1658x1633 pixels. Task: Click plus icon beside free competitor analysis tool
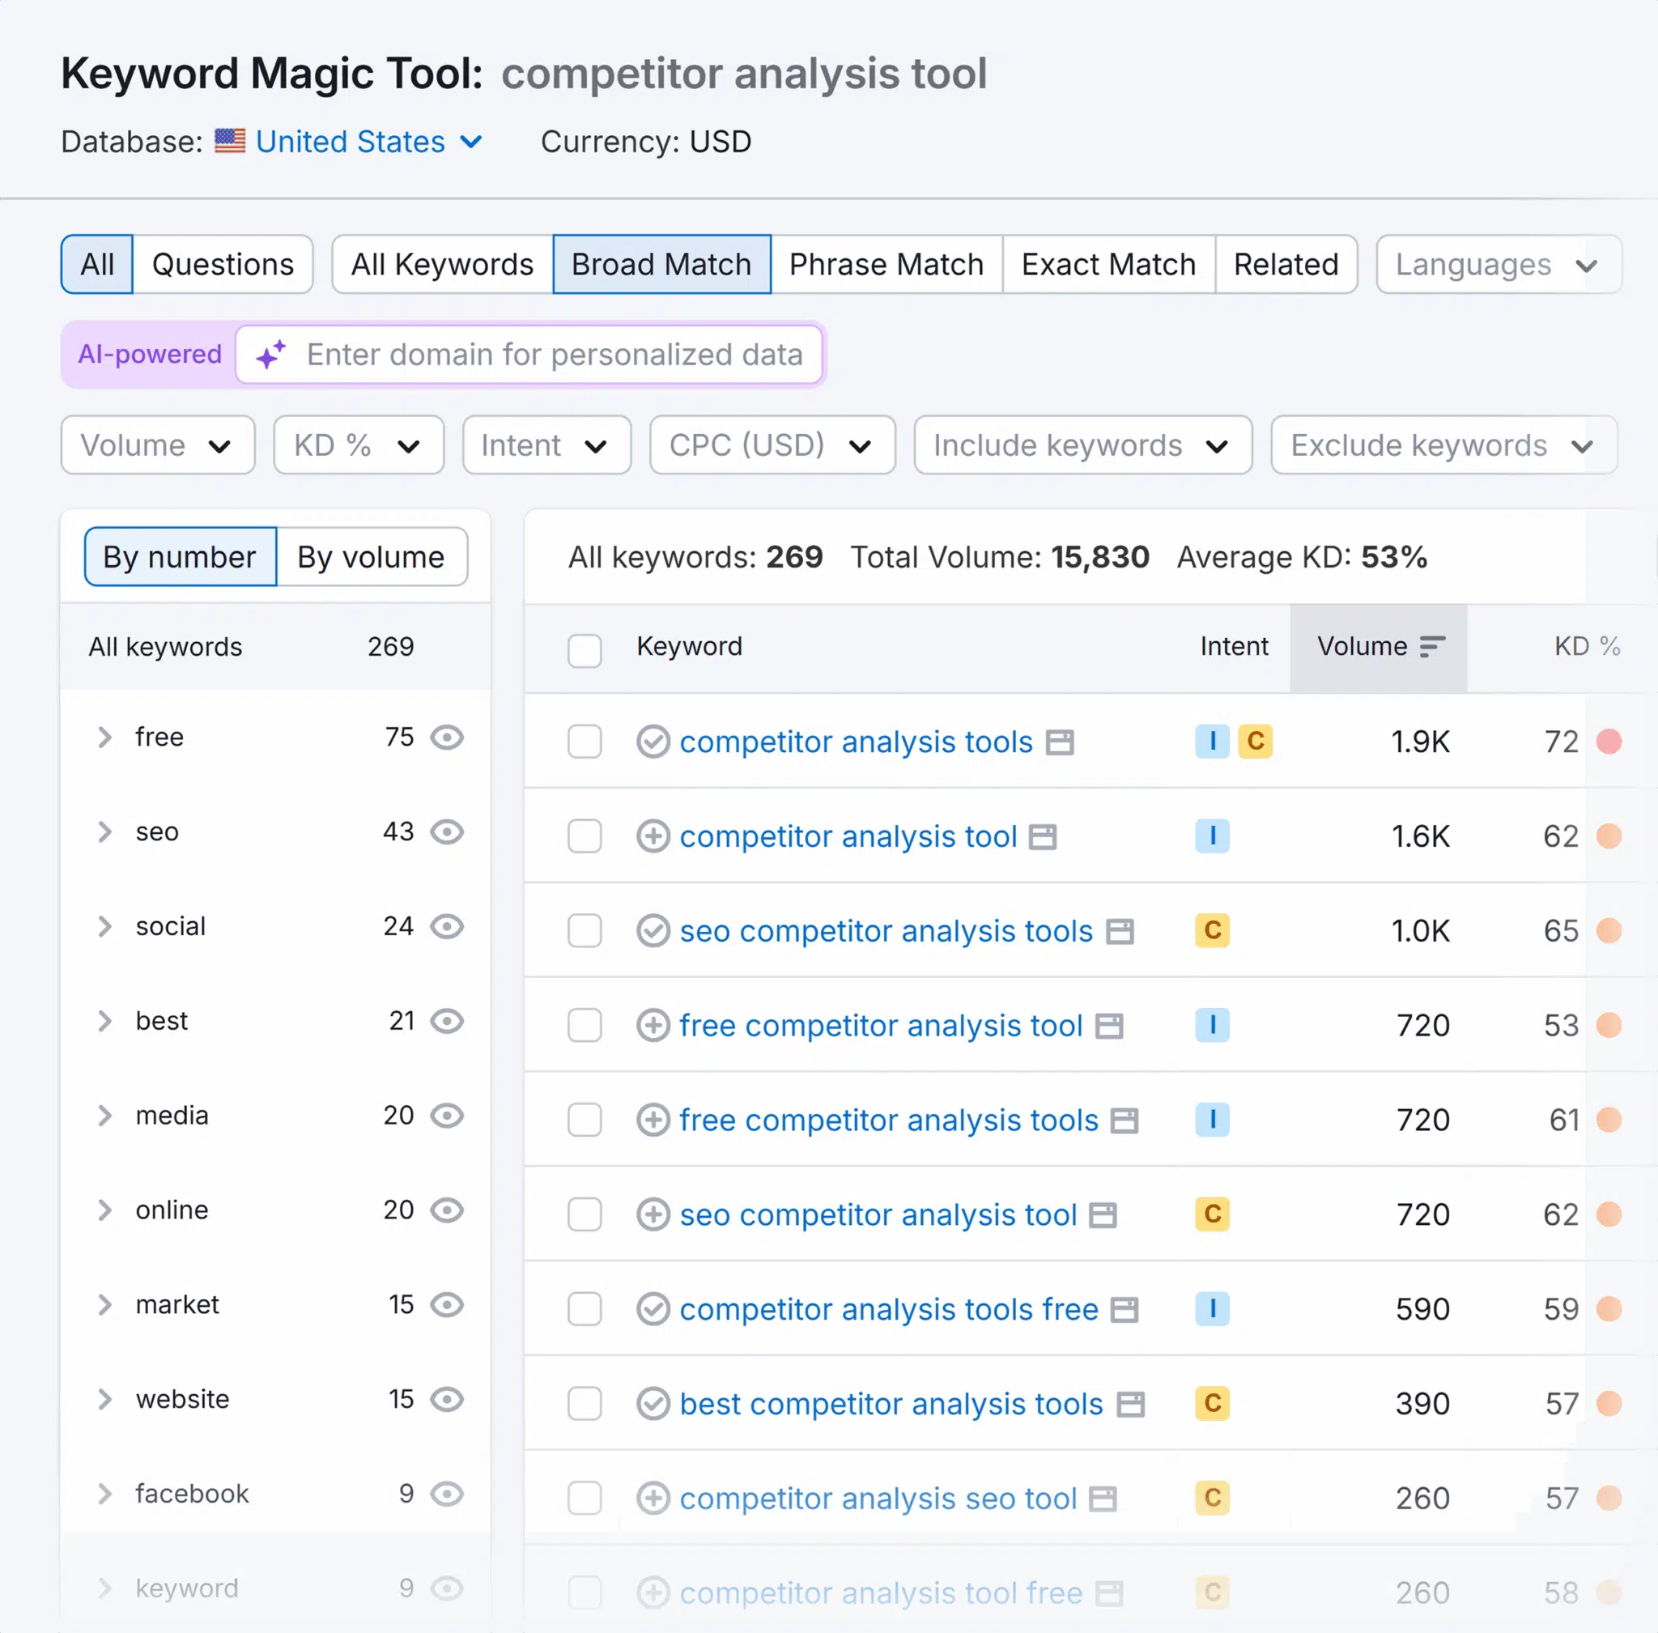pyautogui.click(x=653, y=1025)
